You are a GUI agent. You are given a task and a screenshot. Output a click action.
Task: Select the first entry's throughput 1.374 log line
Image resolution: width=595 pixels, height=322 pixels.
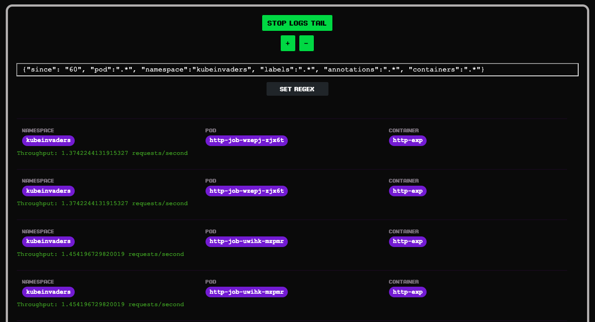(102, 153)
